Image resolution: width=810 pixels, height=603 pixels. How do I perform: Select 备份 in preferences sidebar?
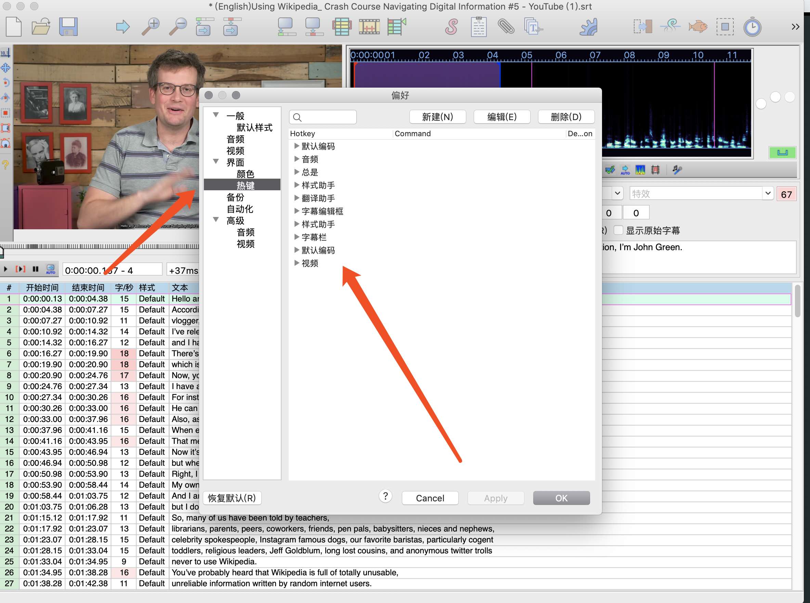[x=235, y=197]
